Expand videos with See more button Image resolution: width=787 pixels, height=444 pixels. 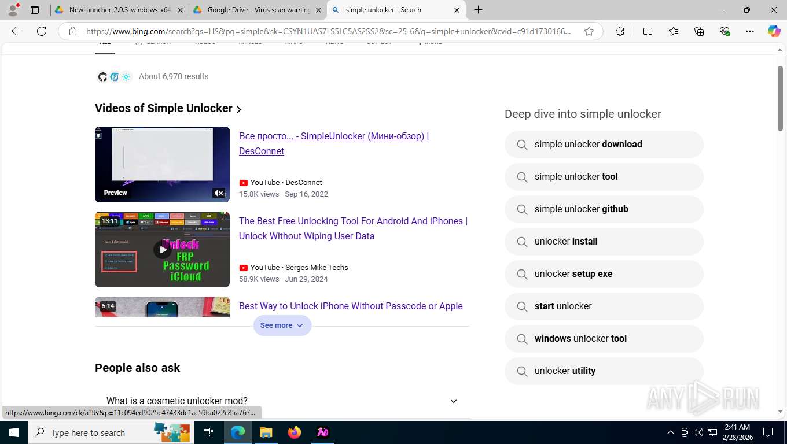(282, 325)
